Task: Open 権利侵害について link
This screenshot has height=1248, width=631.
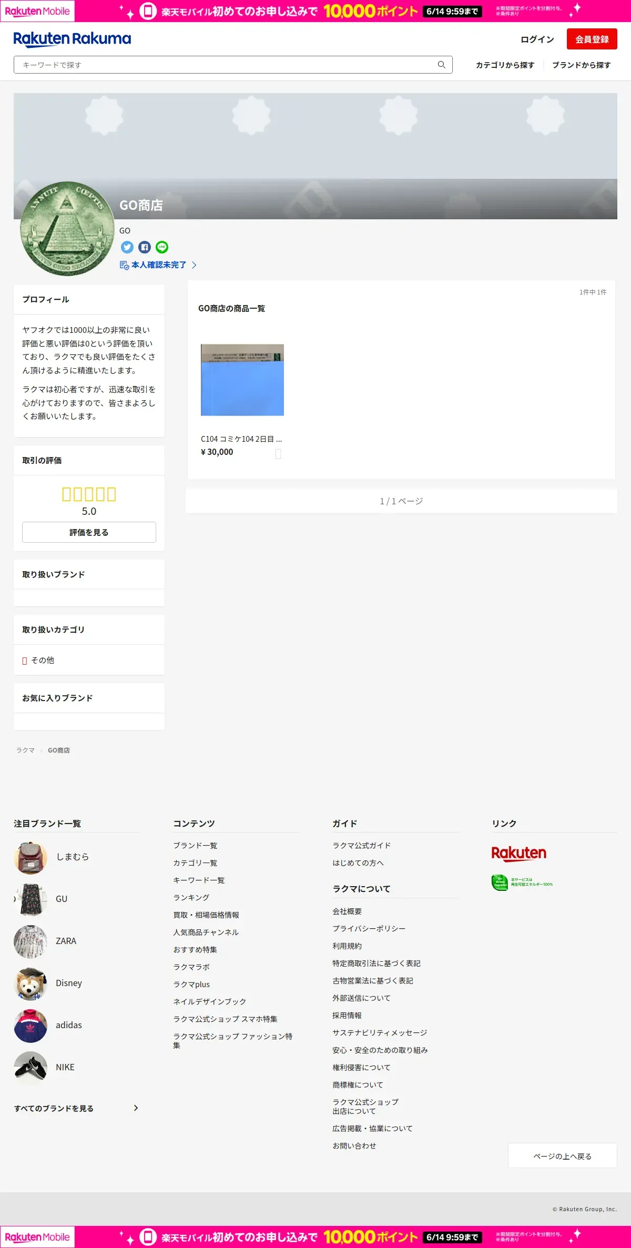Action: pos(362,1067)
